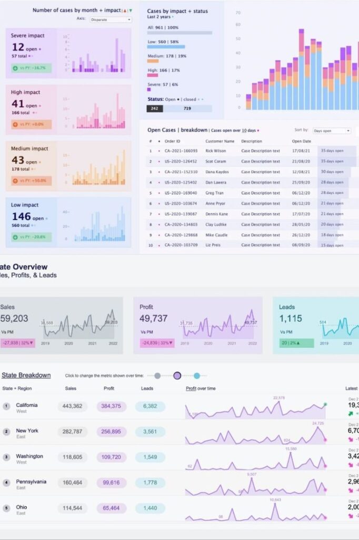Screen dimensions: 359x540
Task: Click the closed cases 719 status bar segment
Action: point(187,108)
